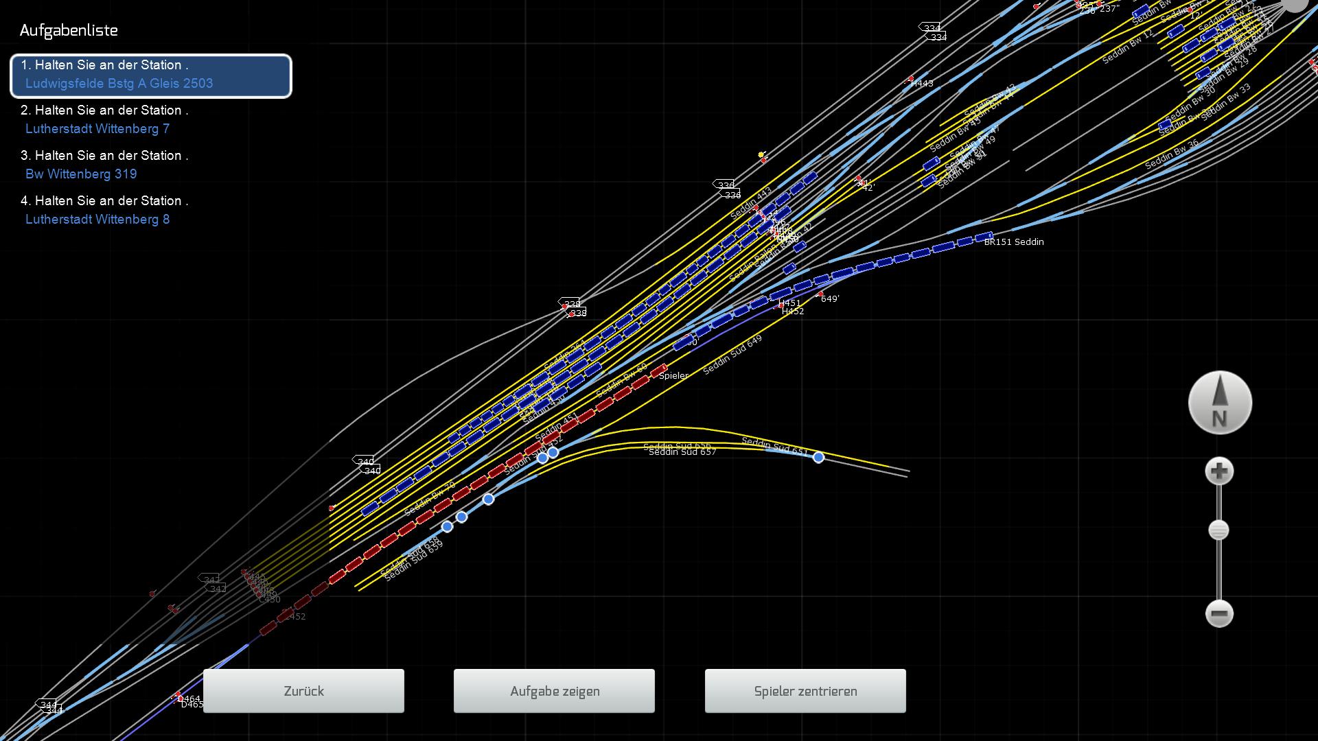Image resolution: width=1318 pixels, height=741 pixels.
Task: Click the north compass icon
Action: tap(1220, 403)
